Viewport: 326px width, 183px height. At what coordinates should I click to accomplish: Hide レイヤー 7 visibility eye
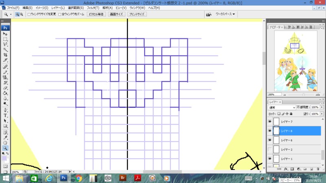(x=270, y=121)
